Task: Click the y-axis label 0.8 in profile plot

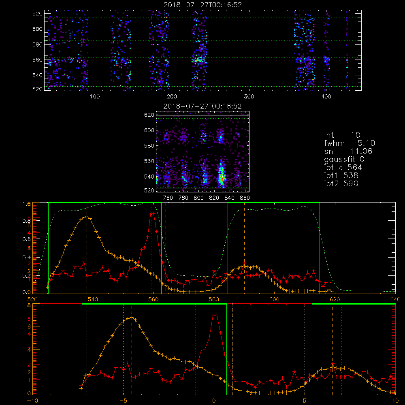Action: click(26, 221)
